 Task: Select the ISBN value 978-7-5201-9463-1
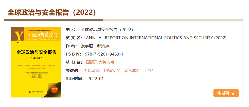104,54
